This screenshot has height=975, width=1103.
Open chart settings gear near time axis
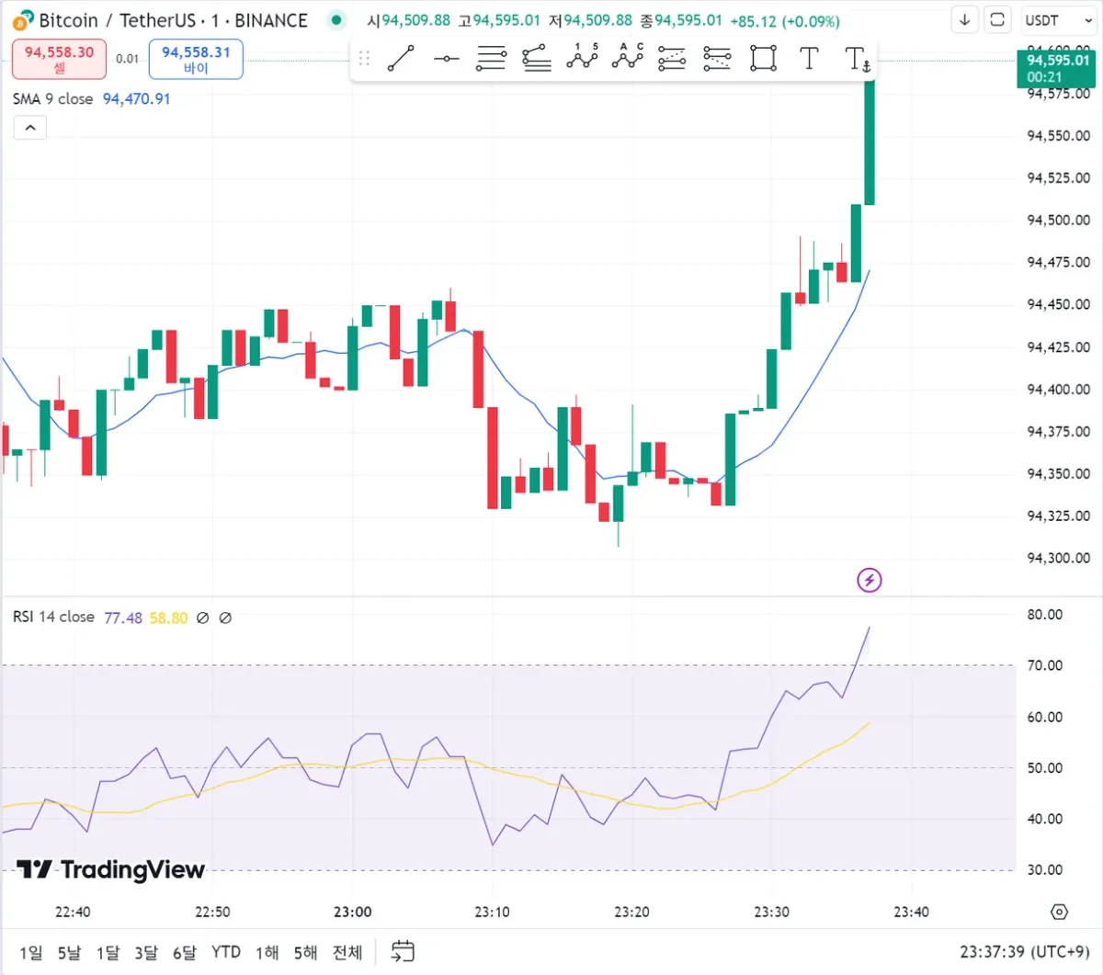[x=1059, y=912]
